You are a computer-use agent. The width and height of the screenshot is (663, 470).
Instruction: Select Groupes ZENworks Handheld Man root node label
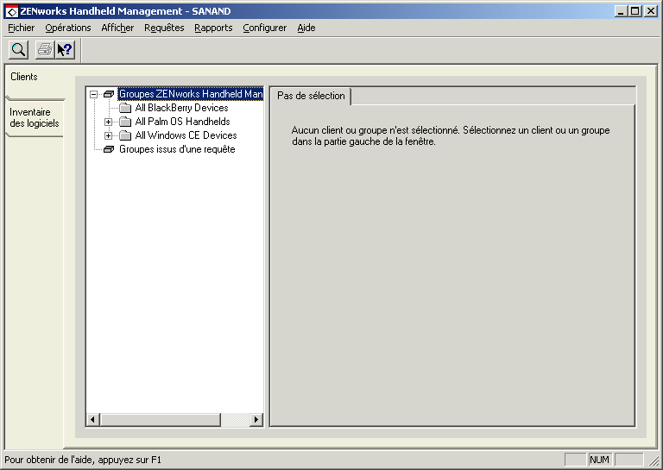tap(191, 94)
